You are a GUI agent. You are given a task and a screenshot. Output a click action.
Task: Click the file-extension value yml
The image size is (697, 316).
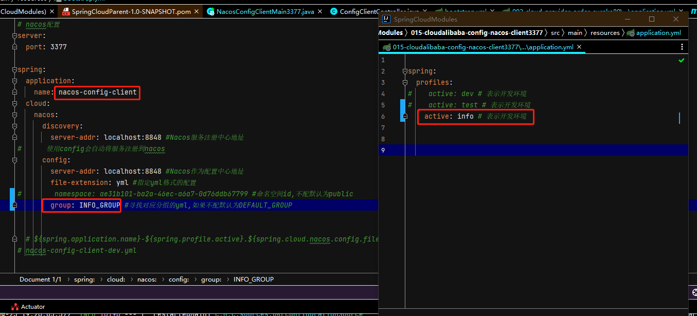click(x=122, y=182)
